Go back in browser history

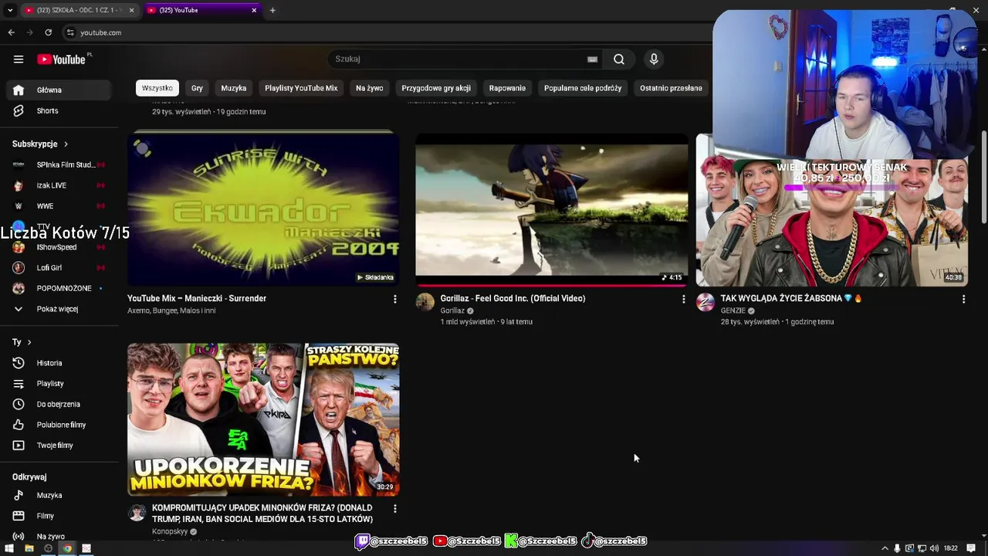pyautogui.click(x=11, y=32)
